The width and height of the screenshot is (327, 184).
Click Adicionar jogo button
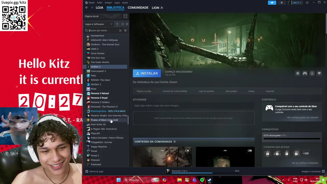pos(94,171)
